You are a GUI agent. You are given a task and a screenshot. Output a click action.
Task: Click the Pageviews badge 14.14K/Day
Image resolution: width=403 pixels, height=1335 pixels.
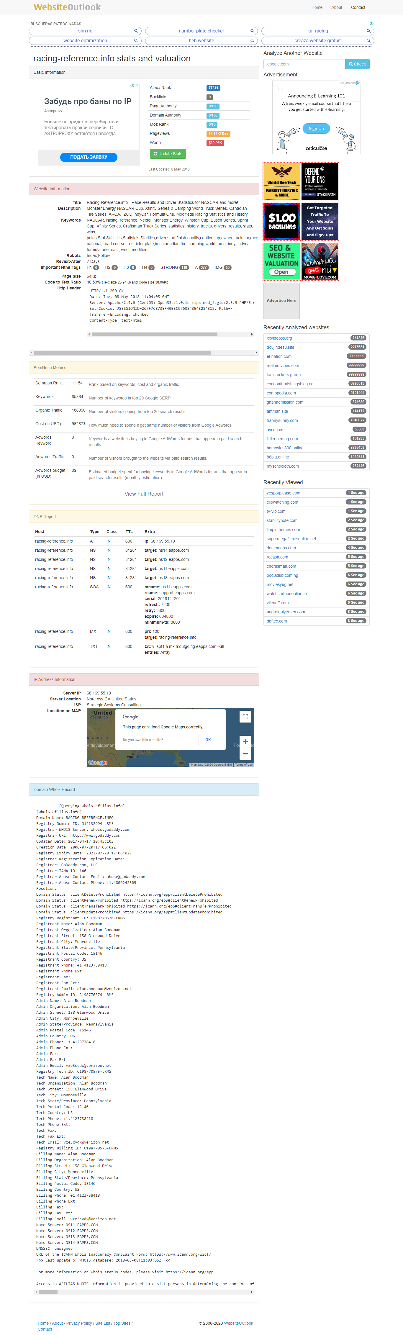pyautogui.click(x=219, y=134)
